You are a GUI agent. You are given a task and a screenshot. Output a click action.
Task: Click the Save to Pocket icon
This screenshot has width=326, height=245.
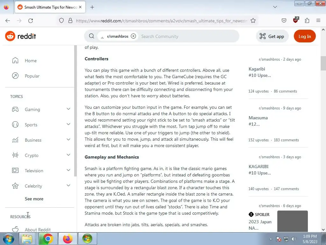[284, 20]
